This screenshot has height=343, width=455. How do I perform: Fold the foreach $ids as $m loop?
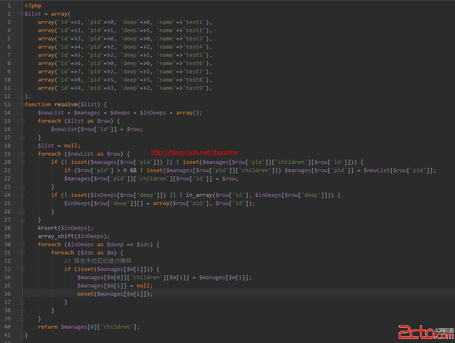22,253
